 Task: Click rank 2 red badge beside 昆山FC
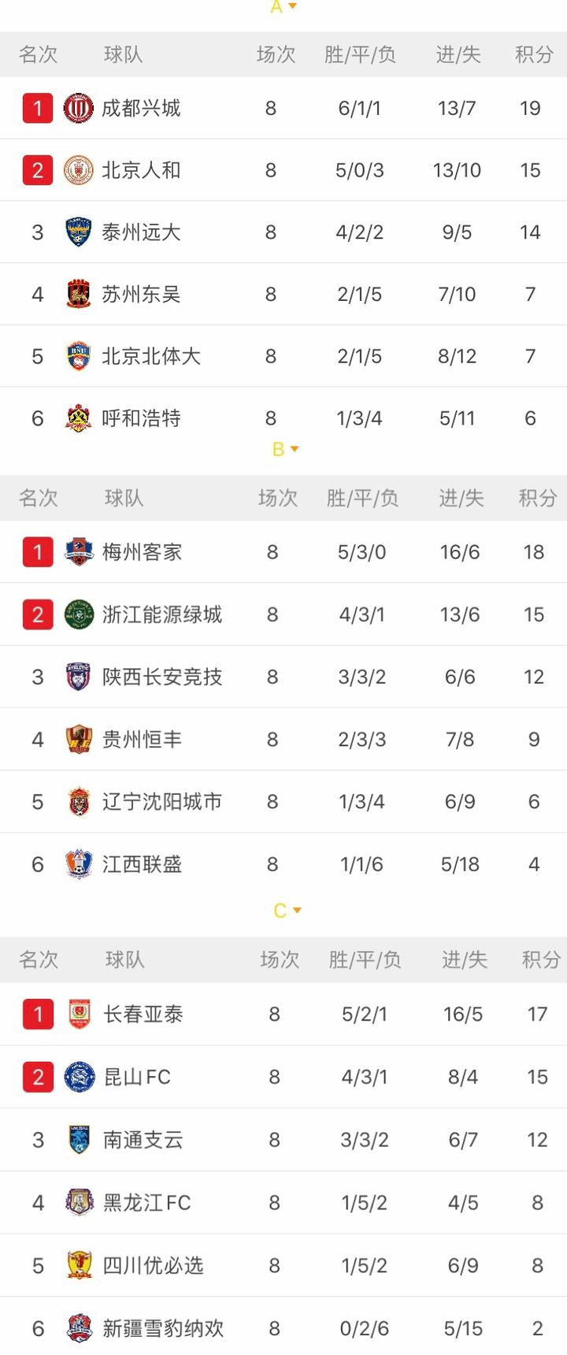tap(38, 1077)
